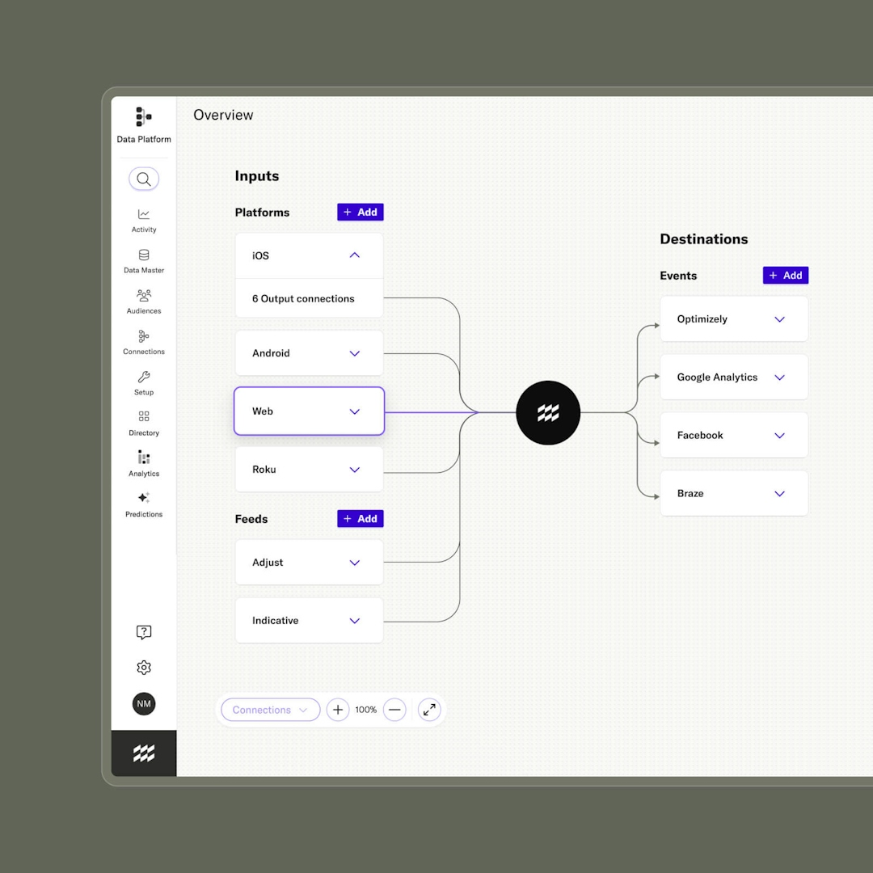Add a new platform input
Screen dimensions: 873x873
click(x=360, y=212)
